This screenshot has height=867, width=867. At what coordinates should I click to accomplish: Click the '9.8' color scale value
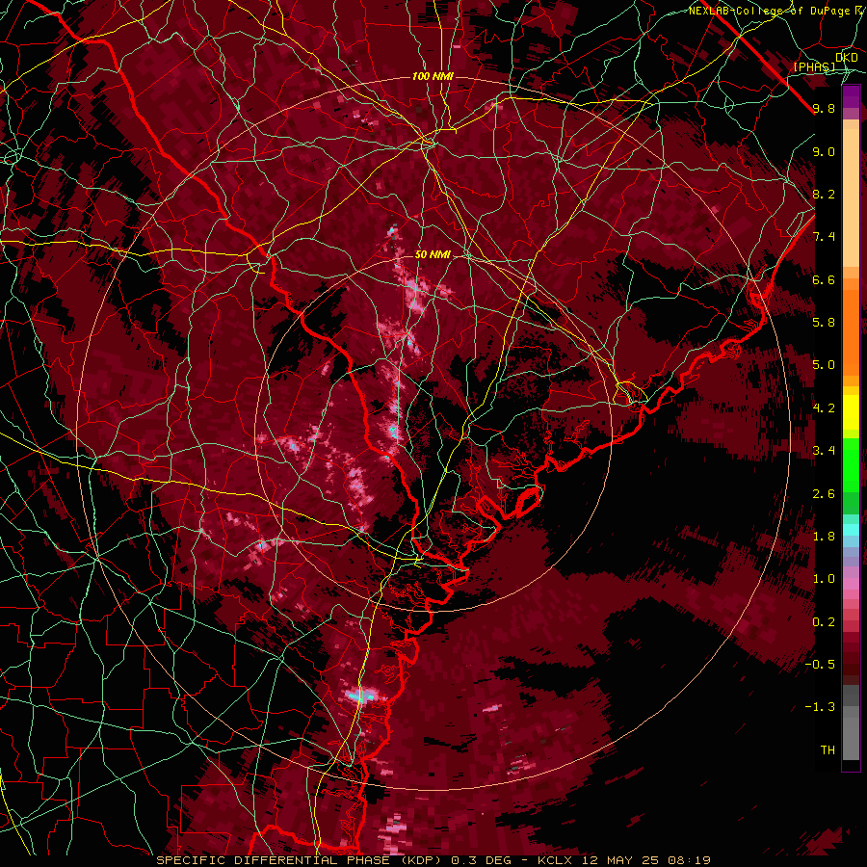click(824, 108)
